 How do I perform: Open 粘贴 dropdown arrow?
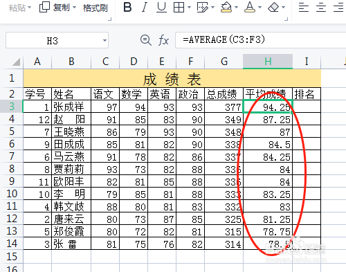(x=29, y=8)
